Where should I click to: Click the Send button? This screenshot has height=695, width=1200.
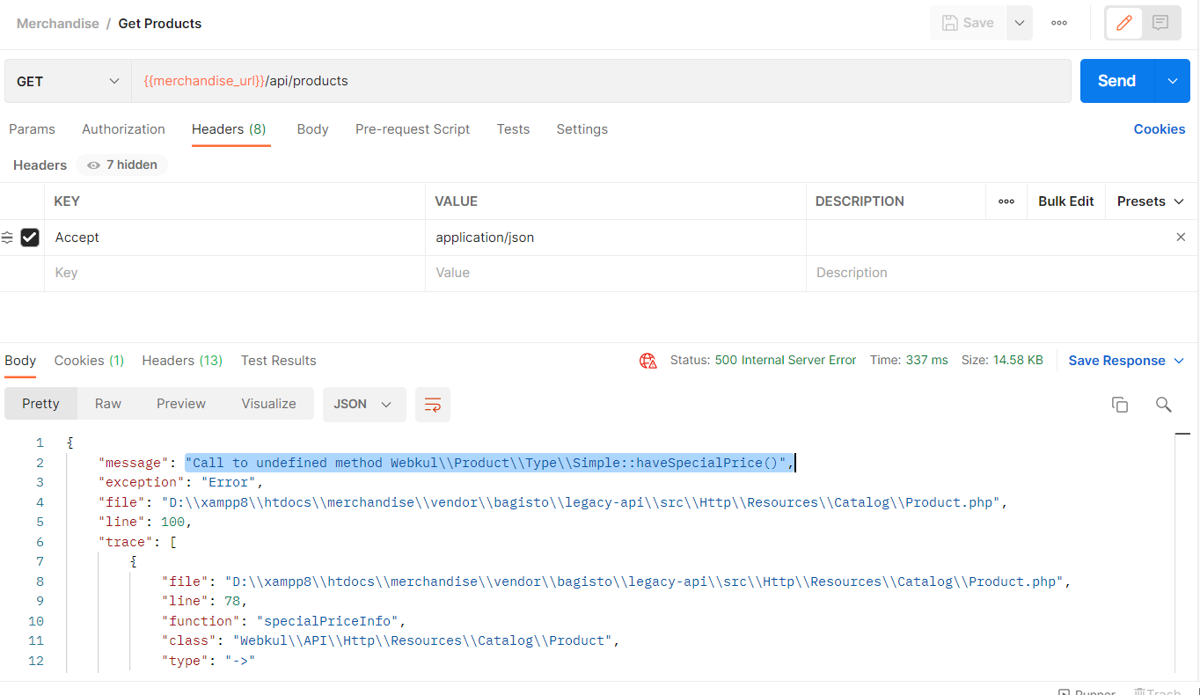1116,81
